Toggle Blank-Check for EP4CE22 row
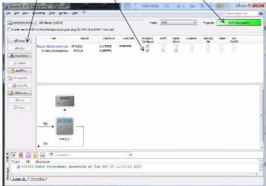266x186 pixels. click(176, 46)
